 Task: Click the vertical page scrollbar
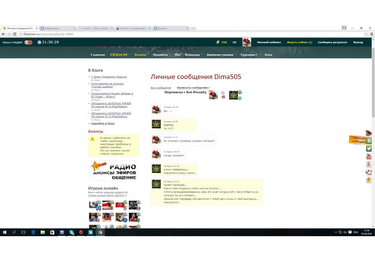tap(373, 82)
